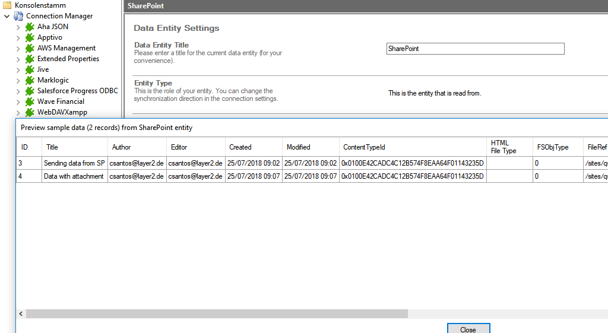Click the horizontal scrollbar thumb

click(x=217, y=313)
